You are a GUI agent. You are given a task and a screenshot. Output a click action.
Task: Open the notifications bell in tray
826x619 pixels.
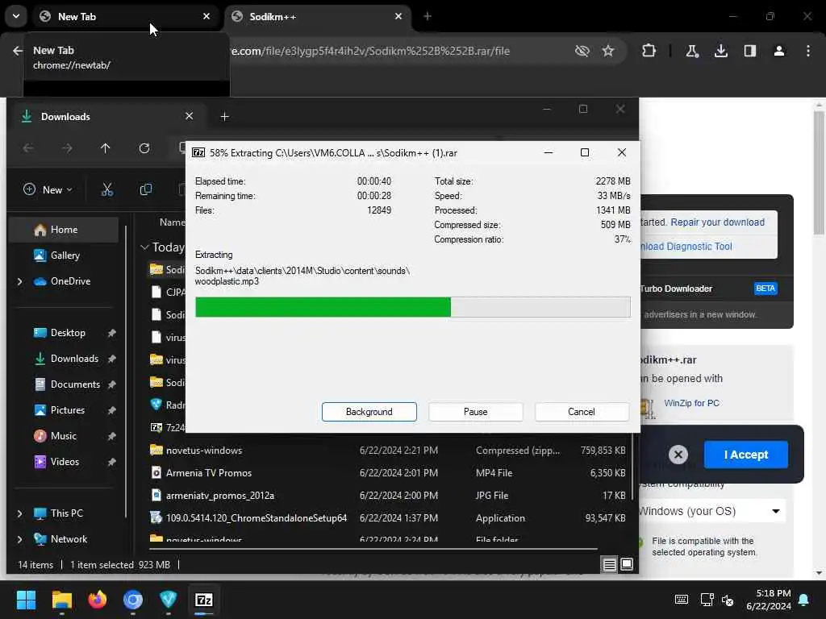click(804, 600)
